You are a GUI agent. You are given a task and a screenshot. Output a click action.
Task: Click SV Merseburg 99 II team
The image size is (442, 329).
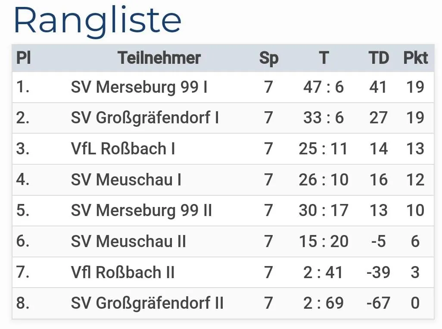(x=141, y=210)
